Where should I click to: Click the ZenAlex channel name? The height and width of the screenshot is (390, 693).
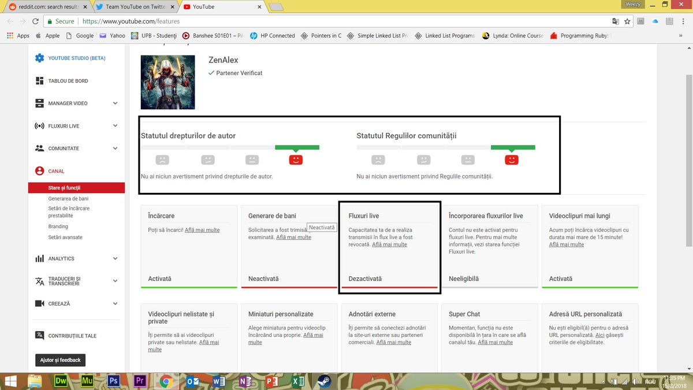223,60
